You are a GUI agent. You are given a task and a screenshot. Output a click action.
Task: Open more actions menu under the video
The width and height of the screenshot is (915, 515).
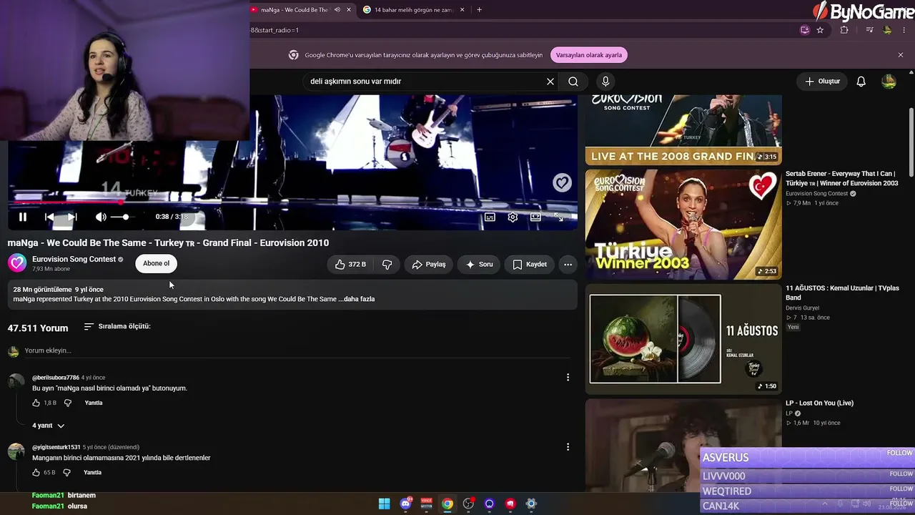click(x=568, y=264)
